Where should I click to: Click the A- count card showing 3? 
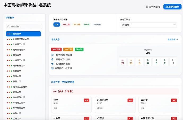click(140, 62)
